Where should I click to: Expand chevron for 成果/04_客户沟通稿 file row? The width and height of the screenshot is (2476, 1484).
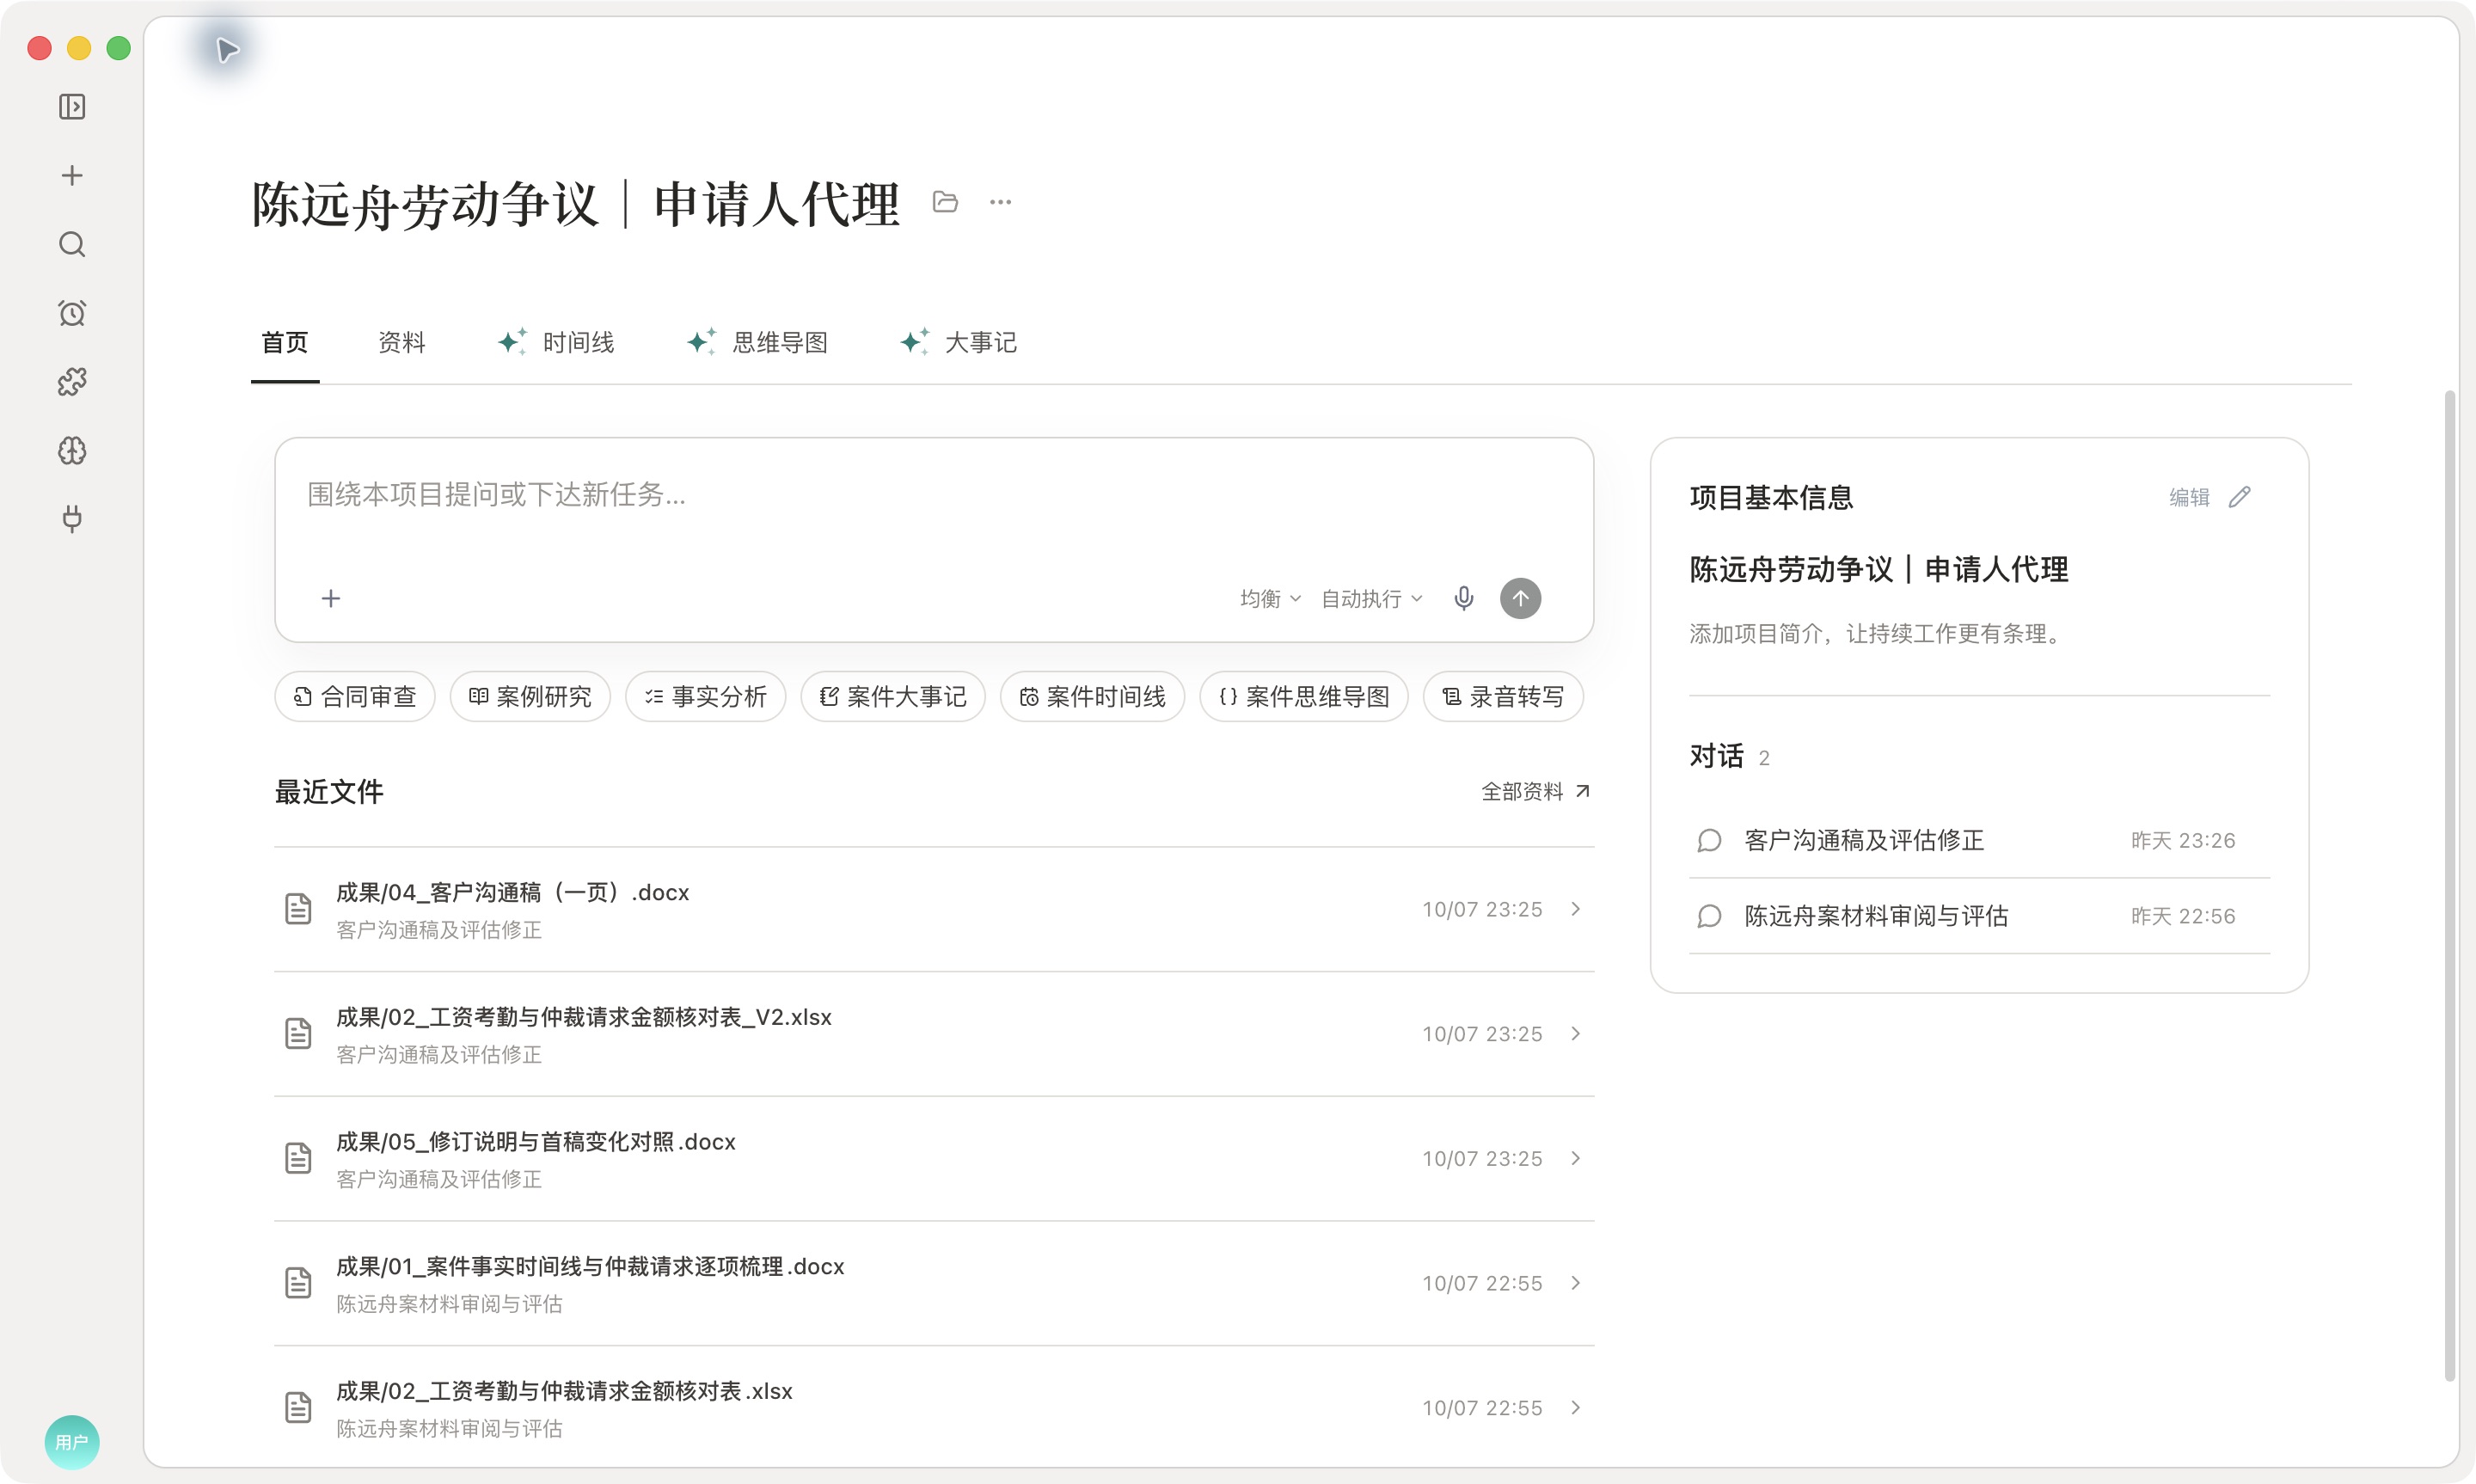1575,909
